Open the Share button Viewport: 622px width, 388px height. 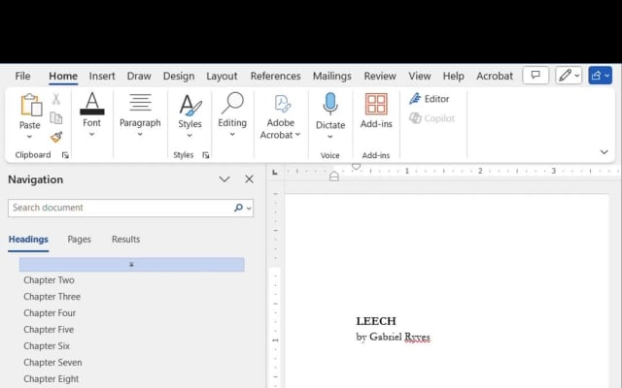(x=600, y=76)
